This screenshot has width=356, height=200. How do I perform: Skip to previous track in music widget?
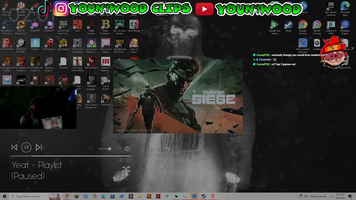click(x=14, y=147)
